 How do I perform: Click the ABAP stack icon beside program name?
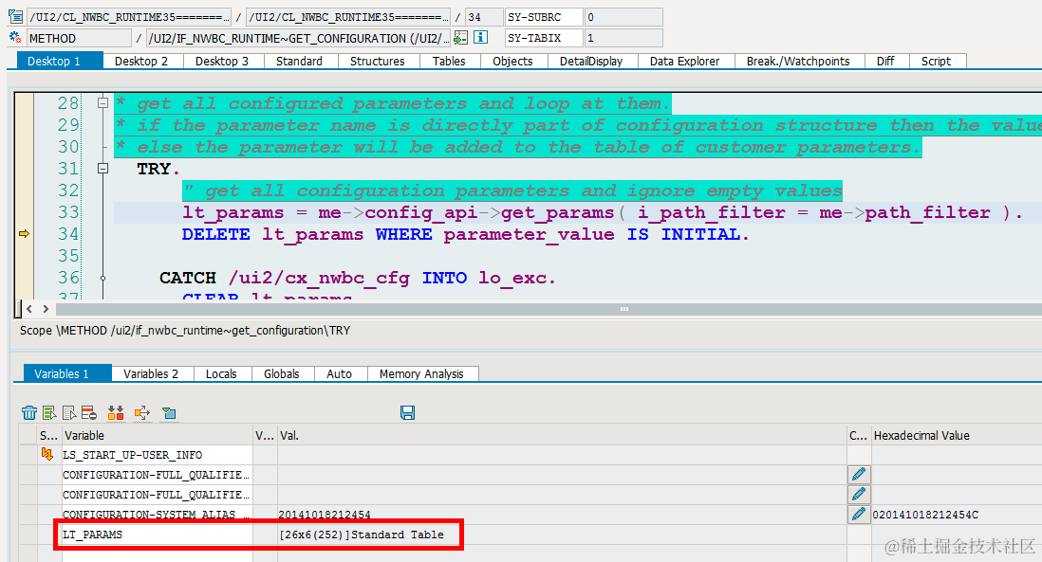pos(15,17)
